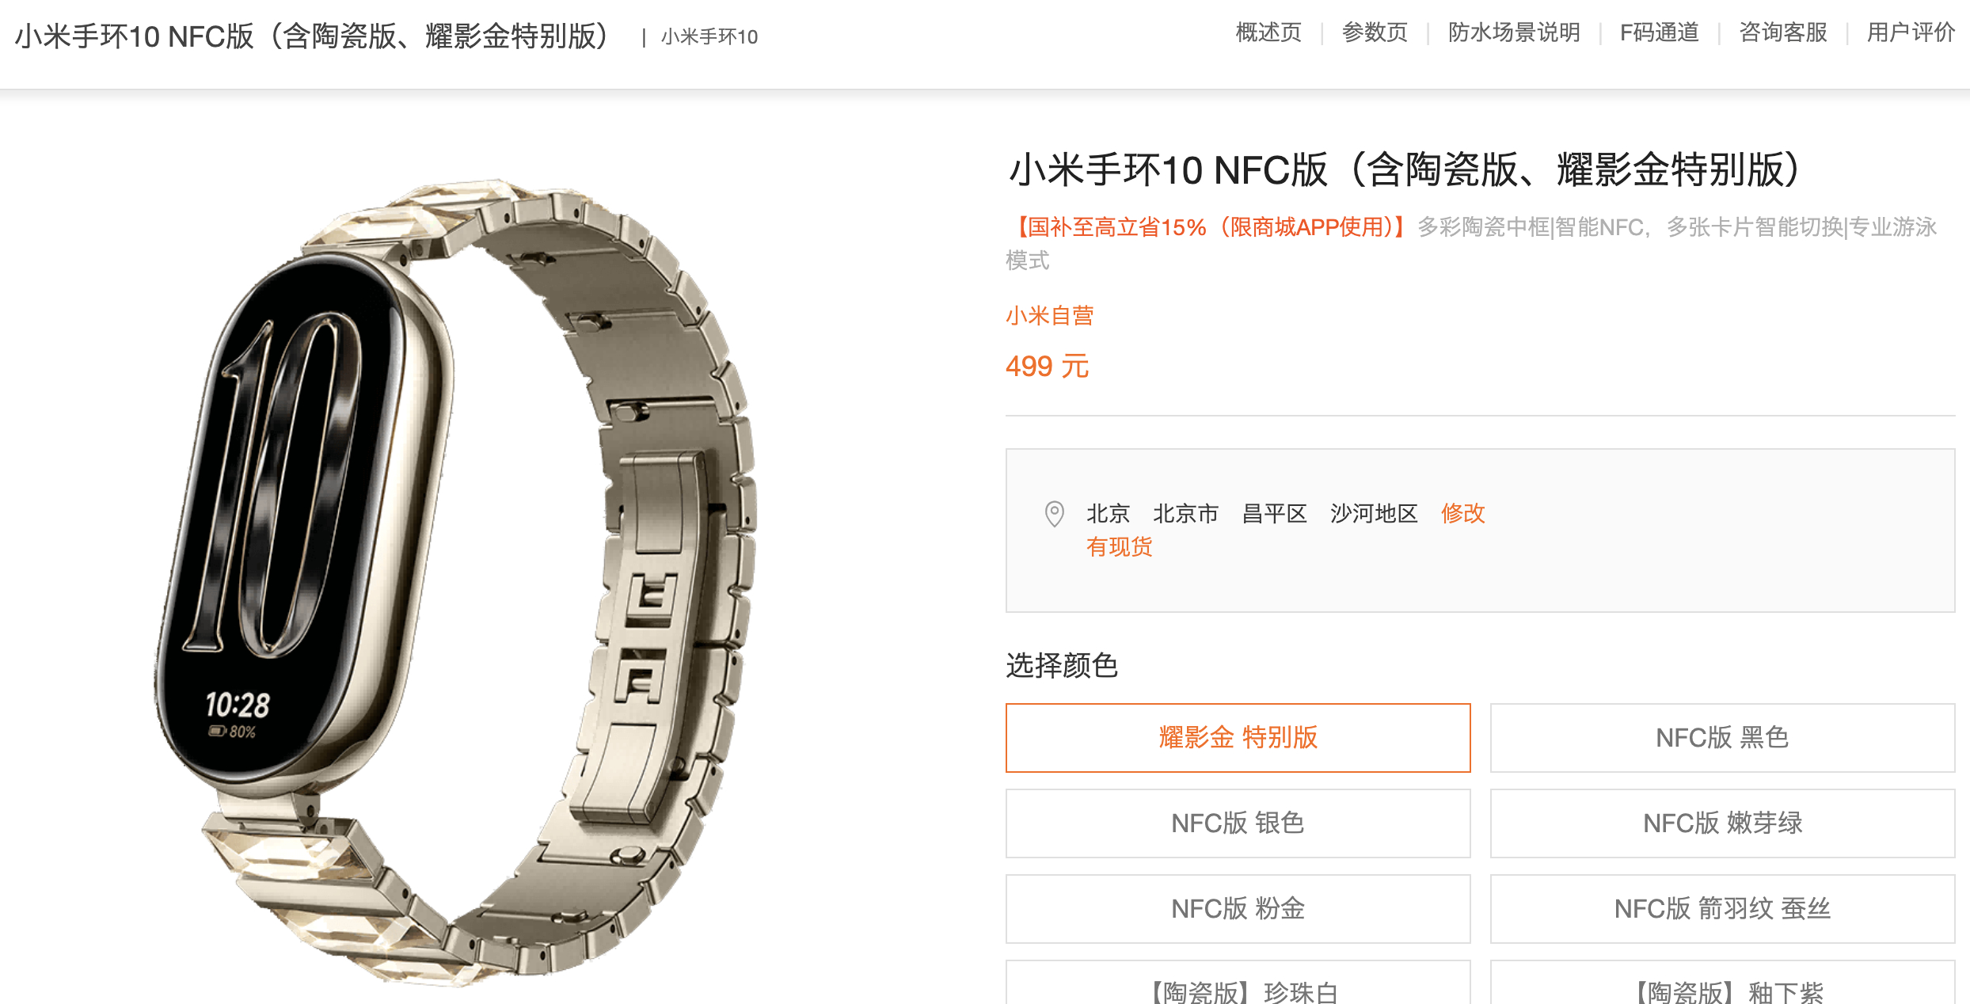1970x1004 pixels.
Task: Open 防水场景说明 waterproof info
Action: tap(1514, 32)
